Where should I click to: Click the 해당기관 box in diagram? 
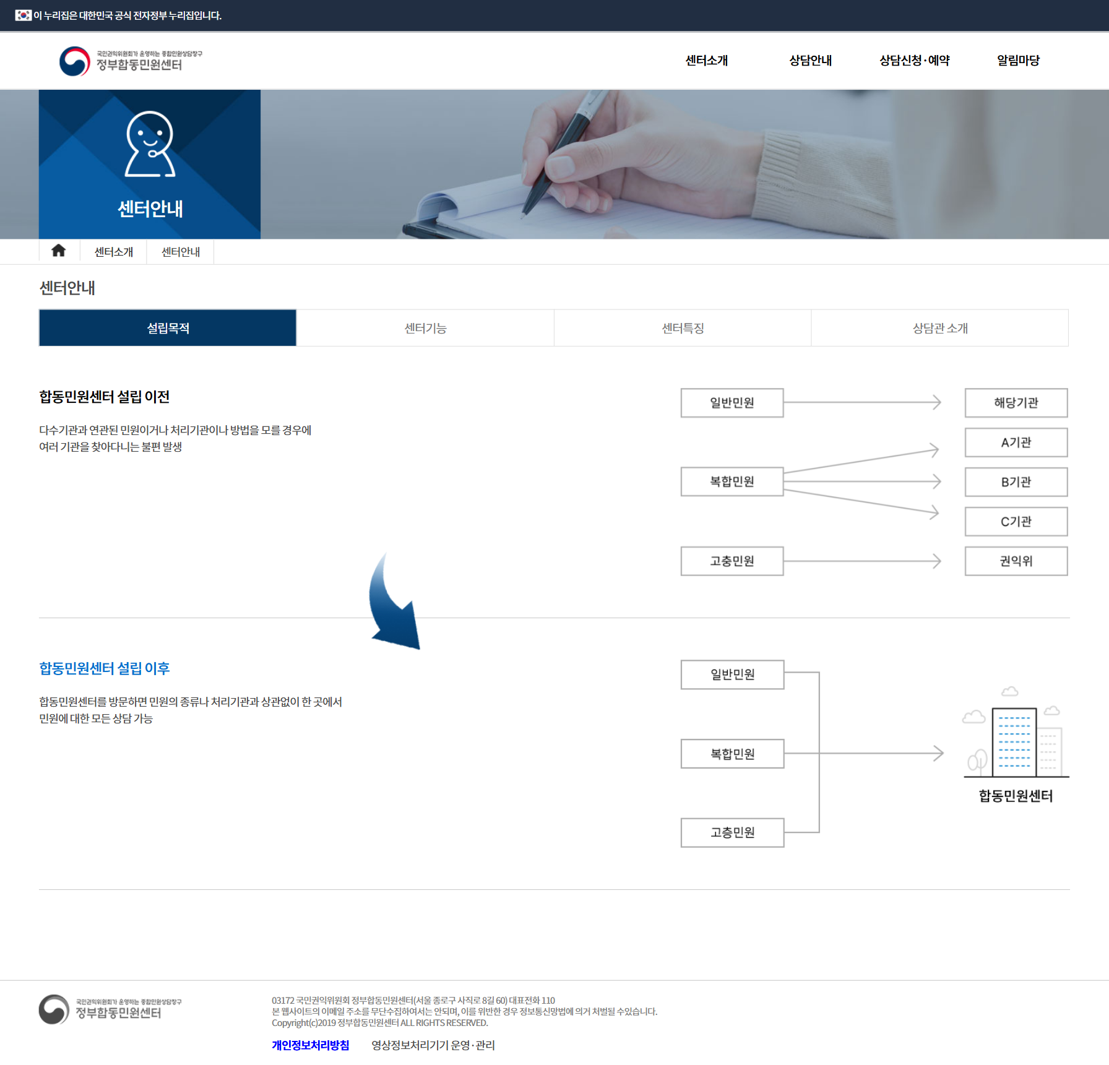click(1016, 403)
